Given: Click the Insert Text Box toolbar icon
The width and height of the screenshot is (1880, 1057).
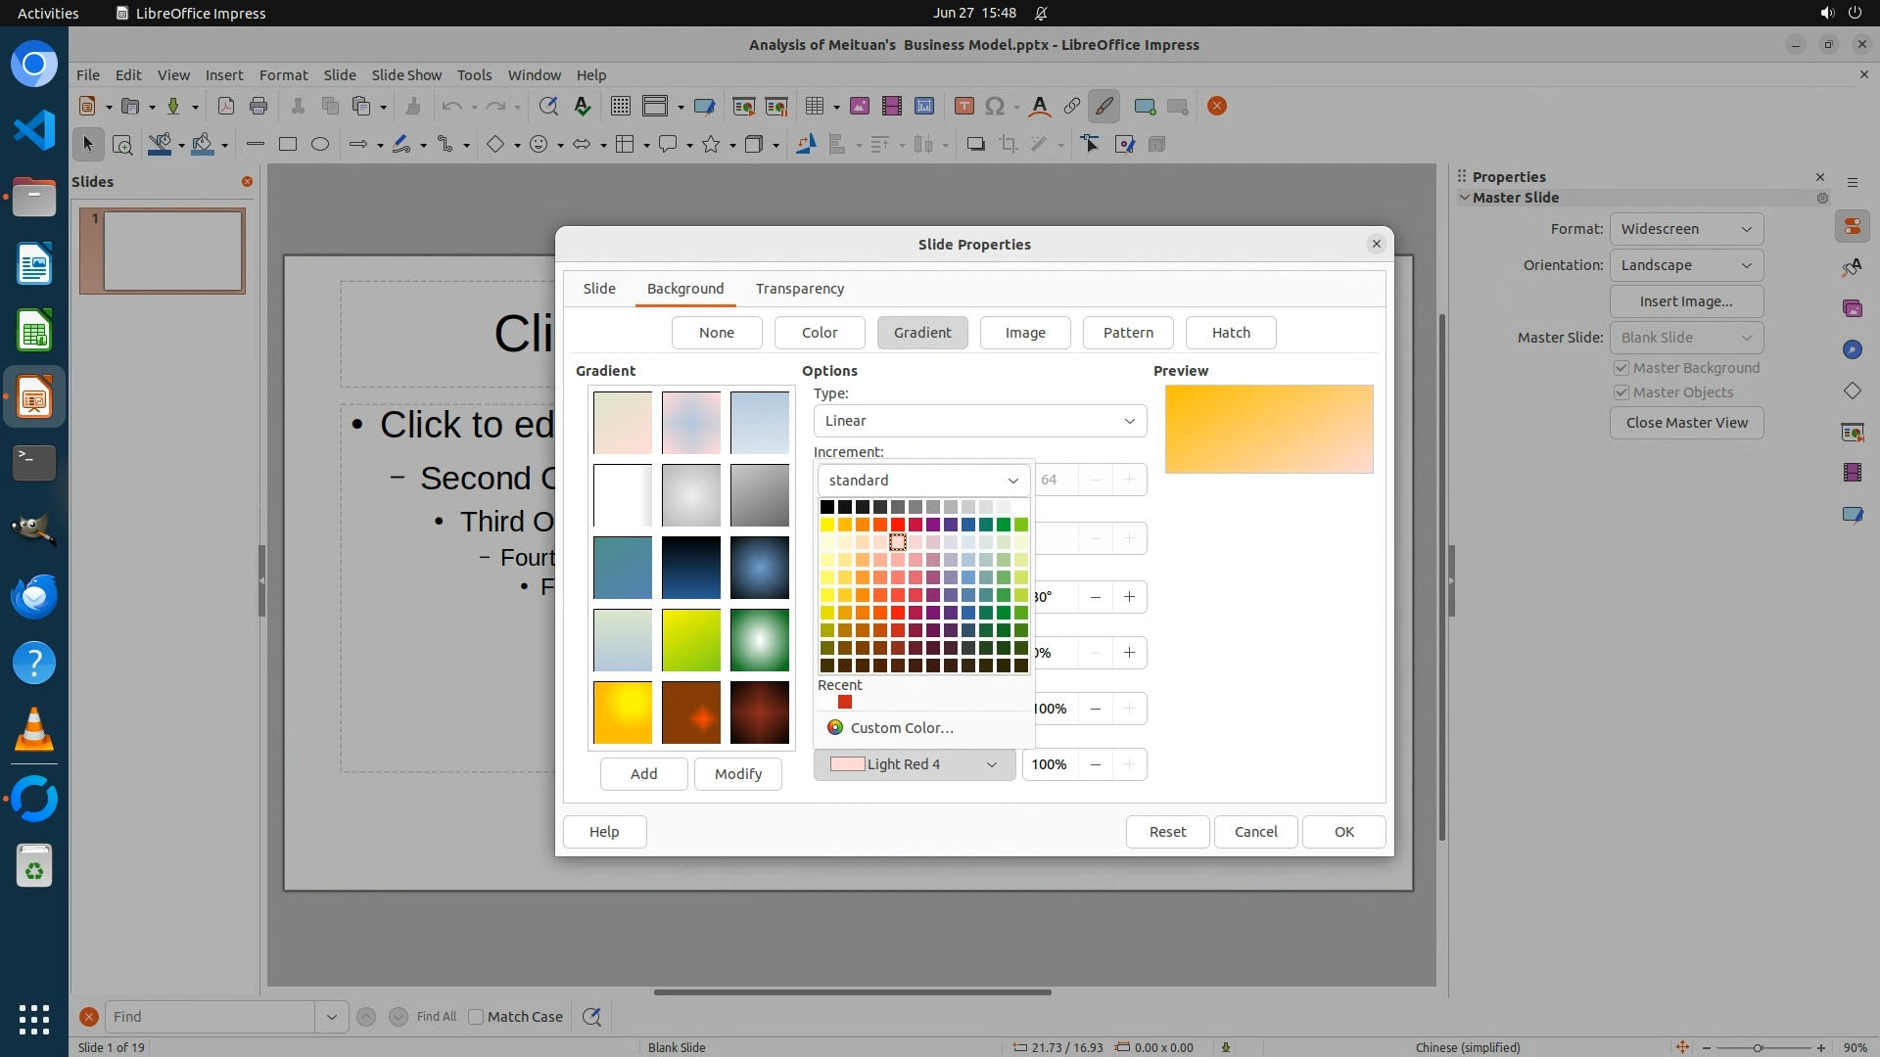Looking at the screenshot, I should pos(963,107).
